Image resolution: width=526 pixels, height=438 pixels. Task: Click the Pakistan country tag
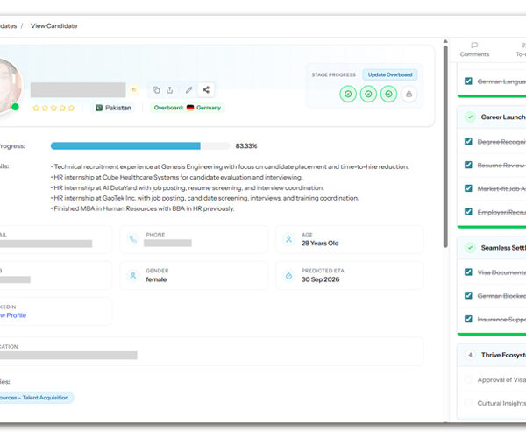coord(114,108)
